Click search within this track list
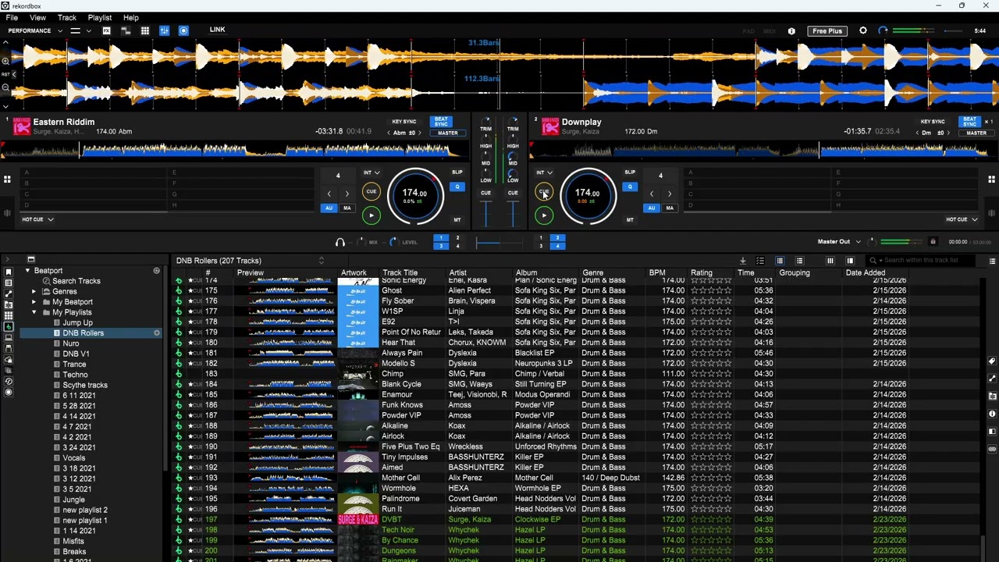 [x=921, y=261]
